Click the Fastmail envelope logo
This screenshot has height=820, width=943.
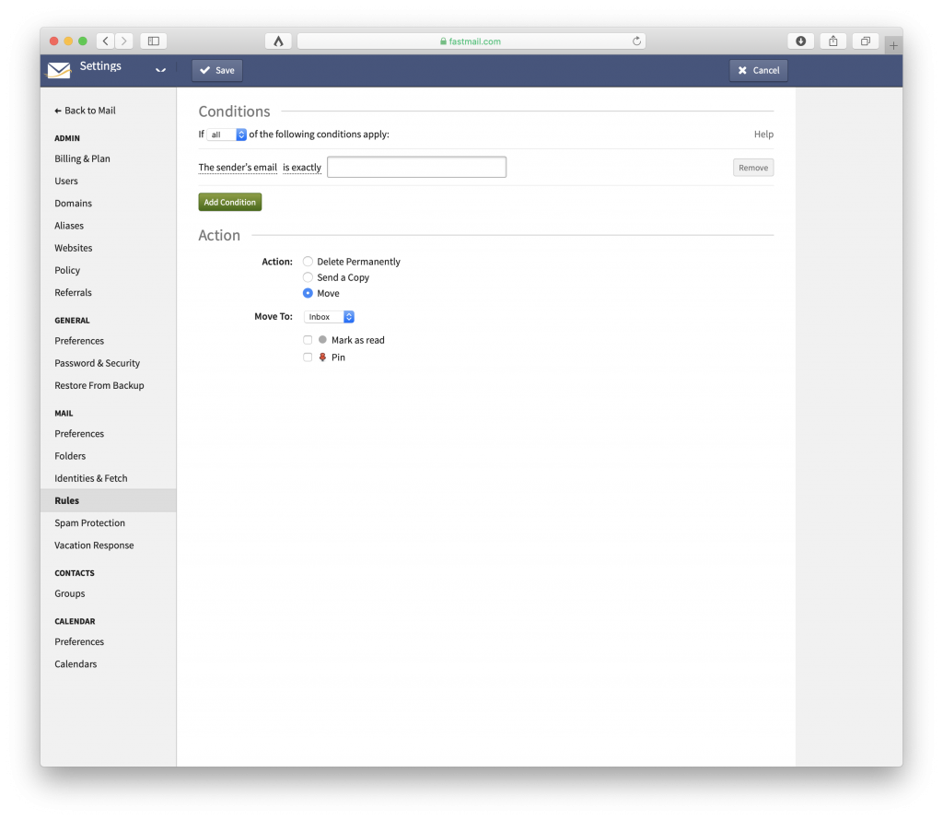click(58, 69)
